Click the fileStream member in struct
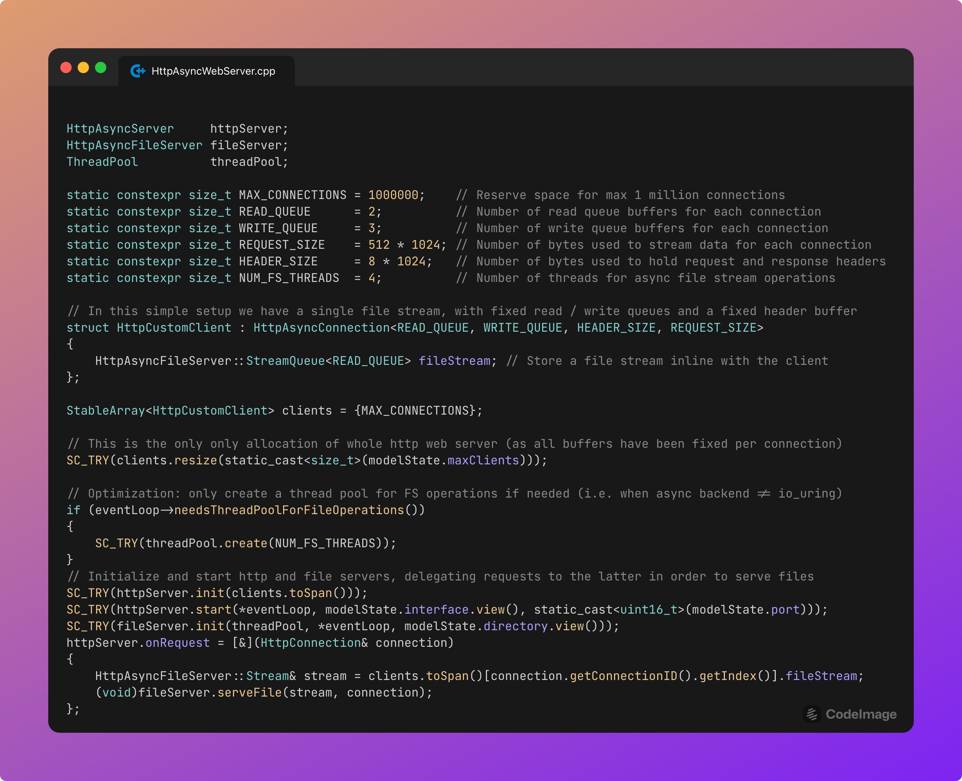The image size is (962, 781). tap(455, 361)
